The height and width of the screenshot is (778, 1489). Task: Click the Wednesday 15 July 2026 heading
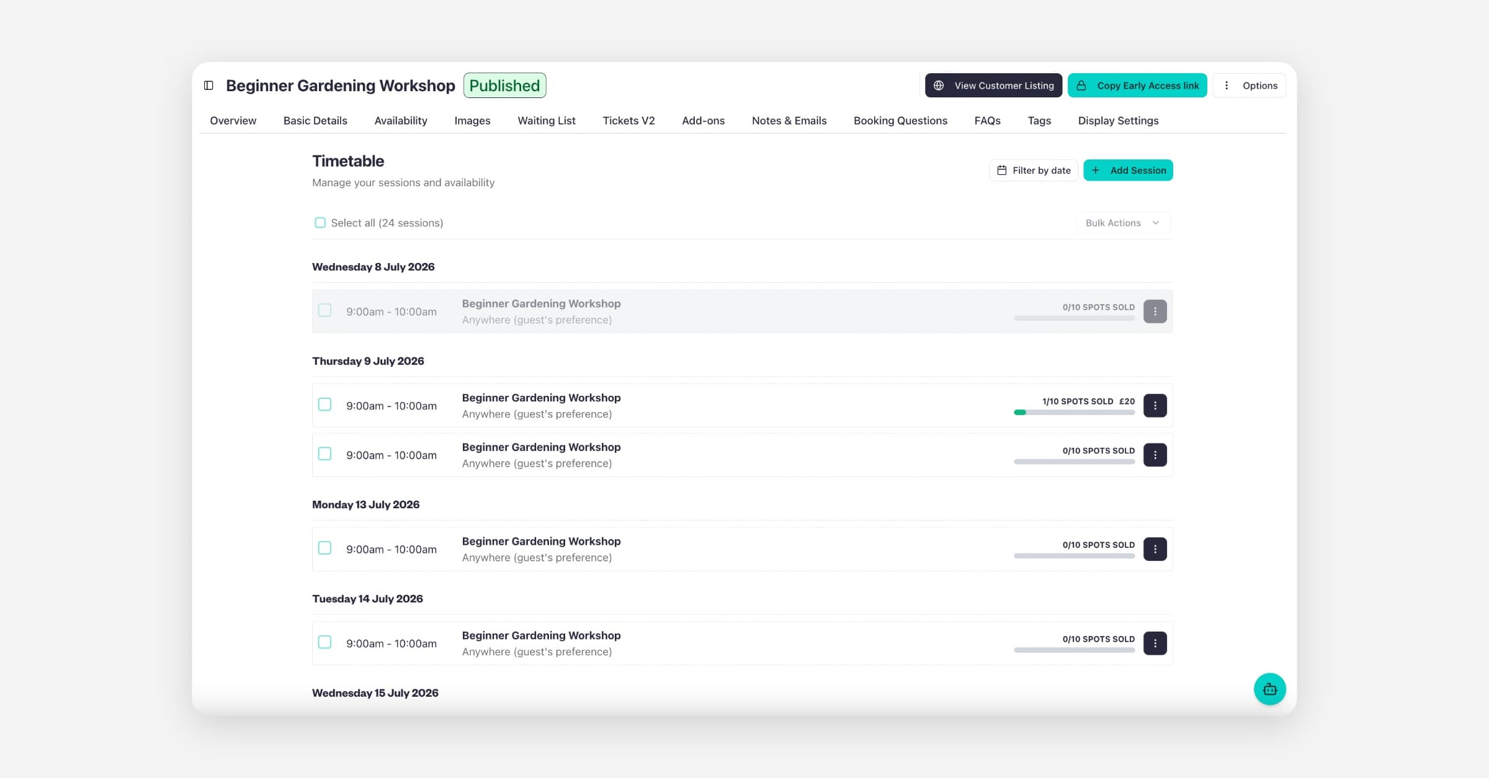375,693
